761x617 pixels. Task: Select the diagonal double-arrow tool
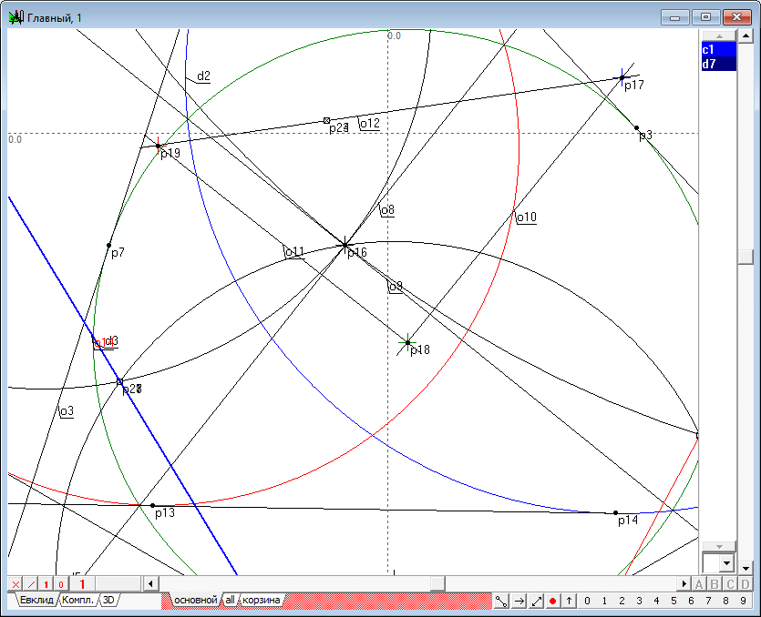[x=536, y=601]
